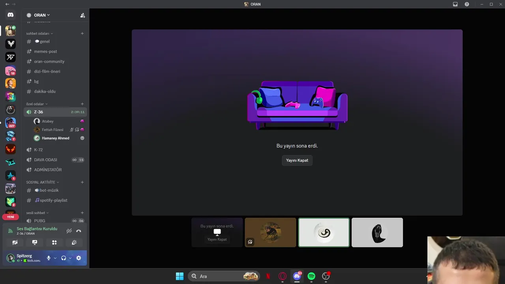This screenshot has height=284, width=505.
Task: Open the white Y logo server
Action: (x=11, y=44)
